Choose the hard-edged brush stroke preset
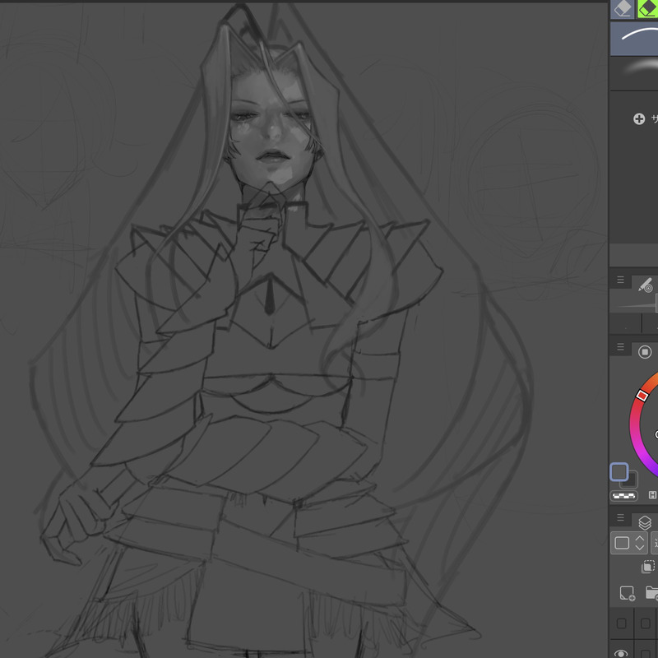658x658 pixels. pos(634,39)
